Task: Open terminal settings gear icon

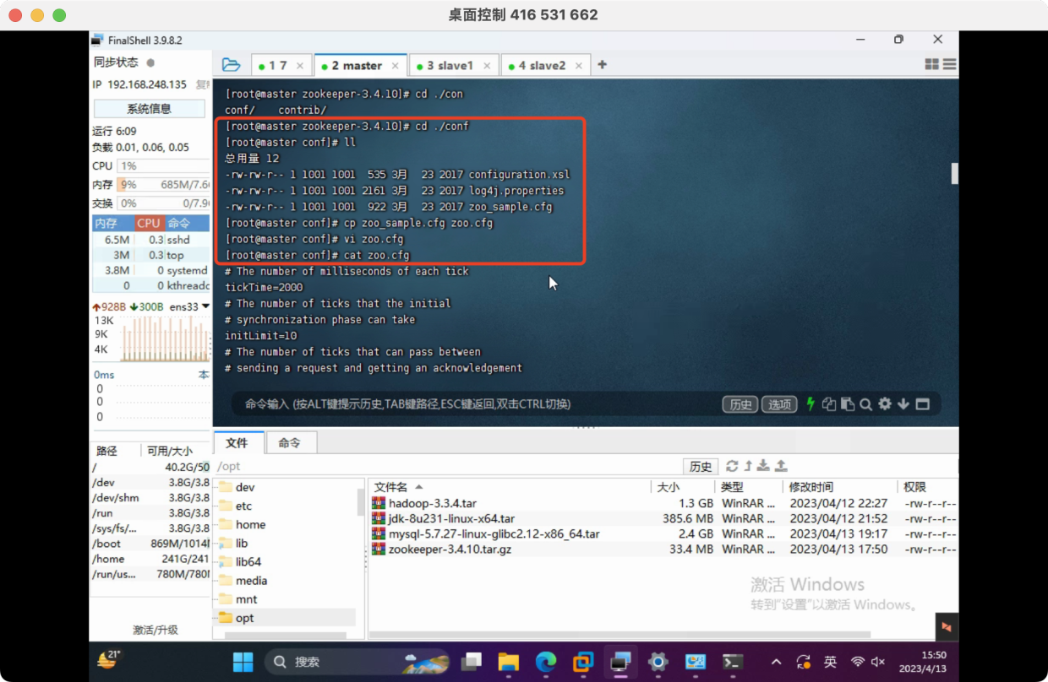Action: point(885,404)
